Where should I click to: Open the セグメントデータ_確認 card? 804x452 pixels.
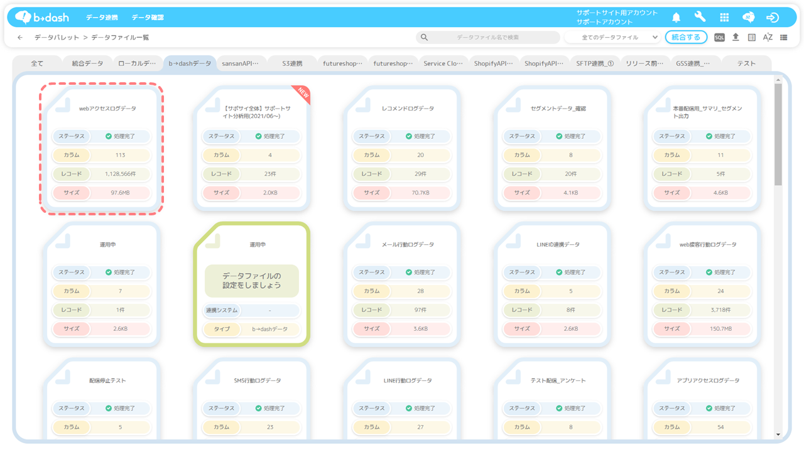tap(553, 148)
